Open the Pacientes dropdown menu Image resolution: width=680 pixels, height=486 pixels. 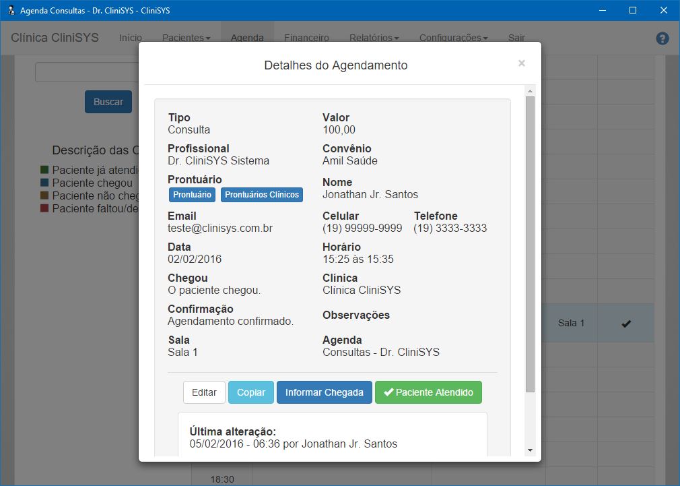click(x=186, y=38)
